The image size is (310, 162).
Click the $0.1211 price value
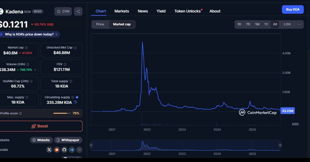tap(14, 24)
